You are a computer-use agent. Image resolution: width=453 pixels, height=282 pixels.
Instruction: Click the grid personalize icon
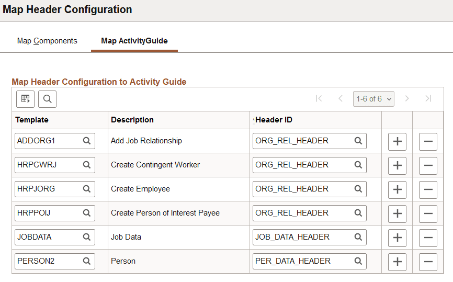pos(25,99)
